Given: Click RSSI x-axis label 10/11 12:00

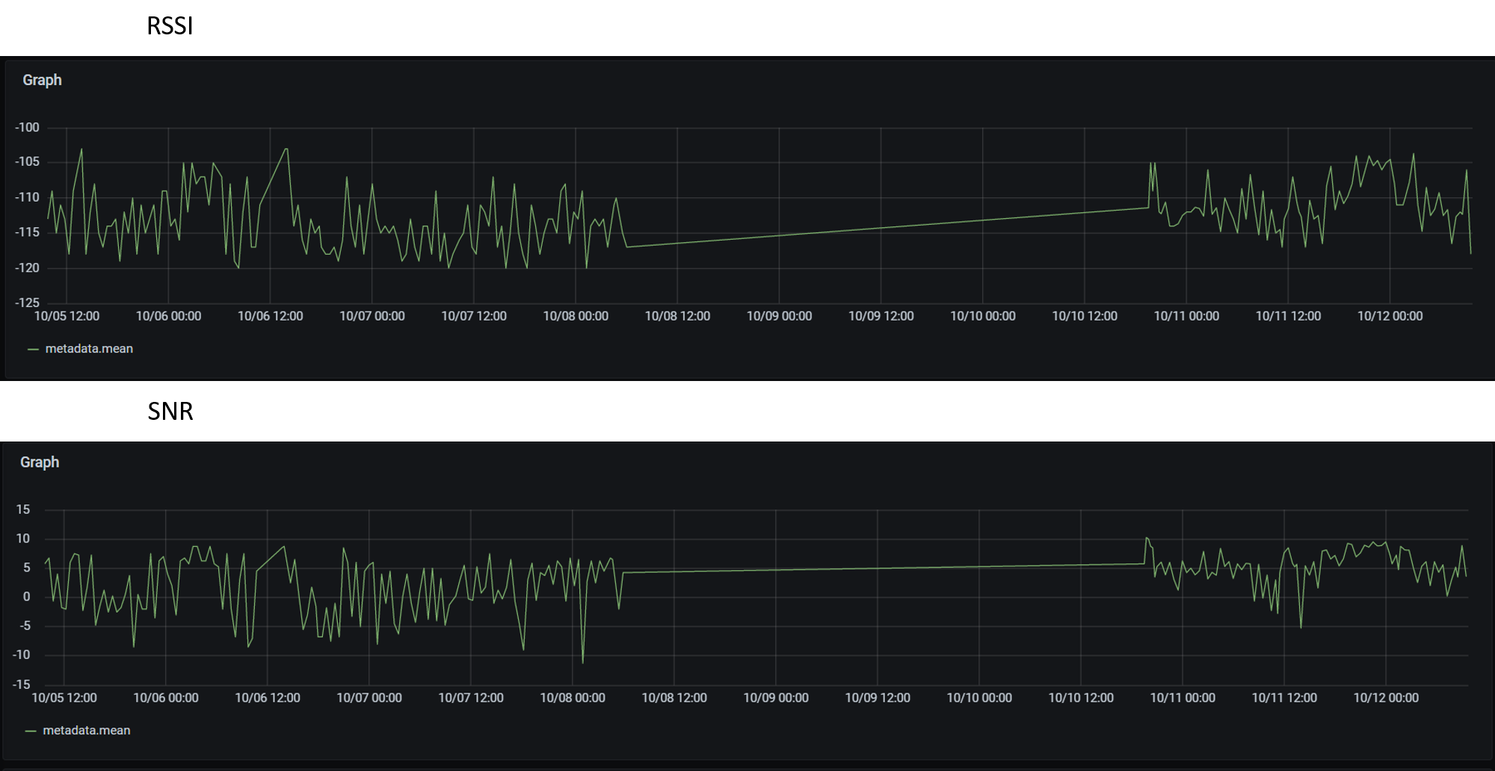Looking at the screenshot, I should (1288, 316).
